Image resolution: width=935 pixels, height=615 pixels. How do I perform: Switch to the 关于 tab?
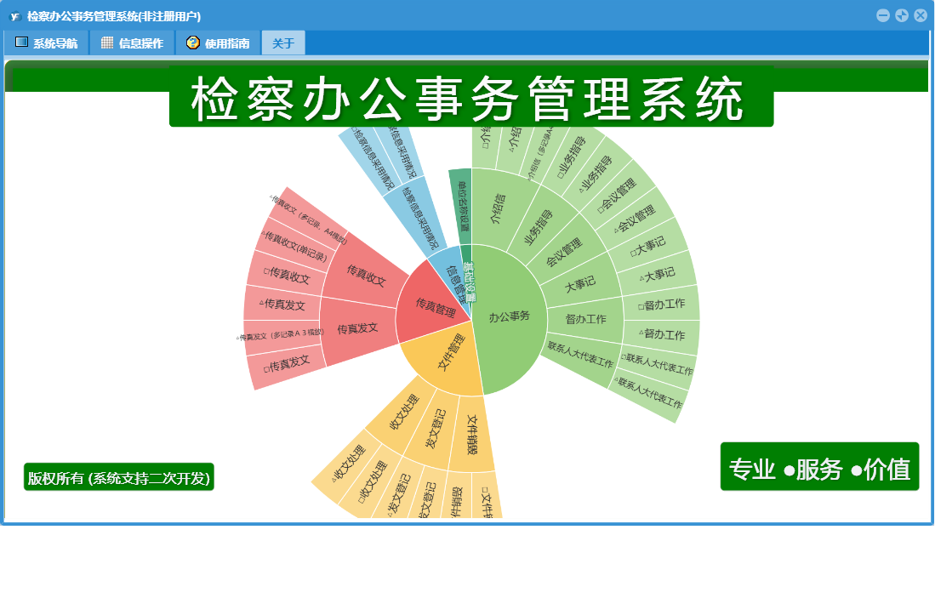[283, 43]
